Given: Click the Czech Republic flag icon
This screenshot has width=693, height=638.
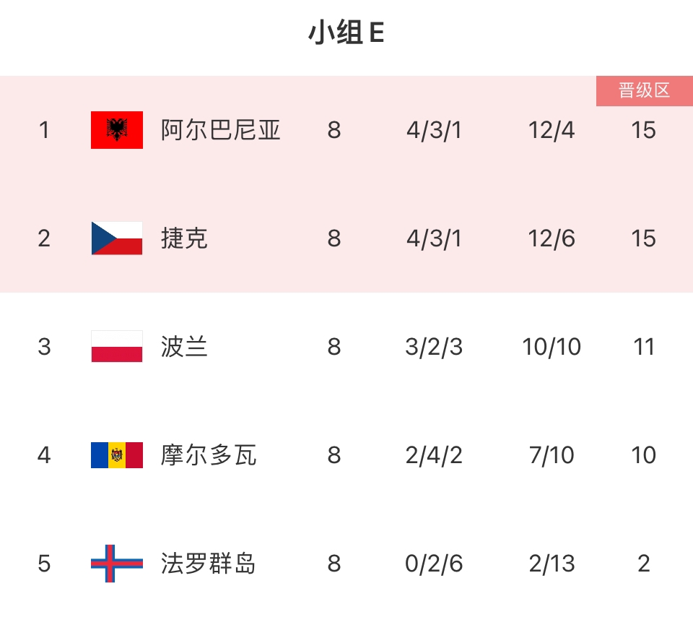Looking at the screenshot, I should (117, 238).
